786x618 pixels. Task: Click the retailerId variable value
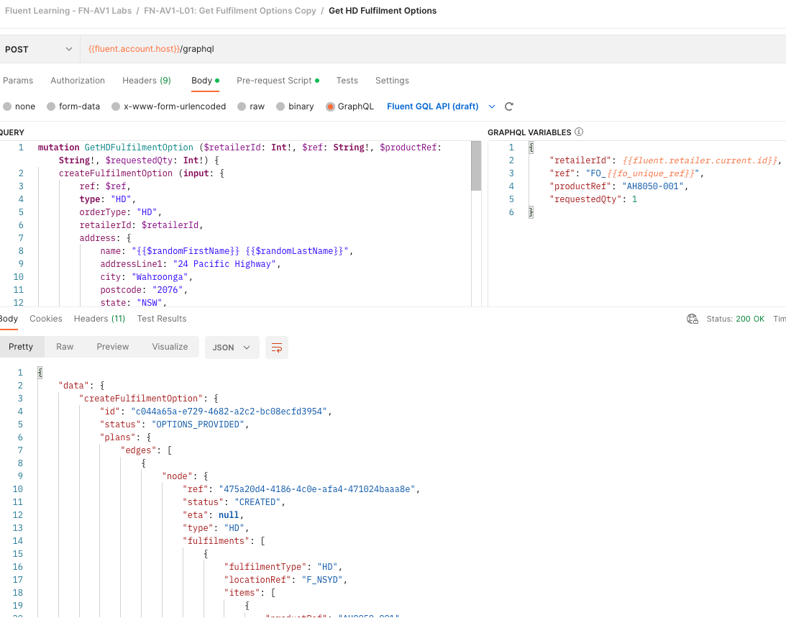point(700,160)
